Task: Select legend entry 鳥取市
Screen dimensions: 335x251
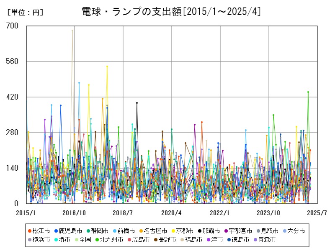Action: click(x=268, y=231)
